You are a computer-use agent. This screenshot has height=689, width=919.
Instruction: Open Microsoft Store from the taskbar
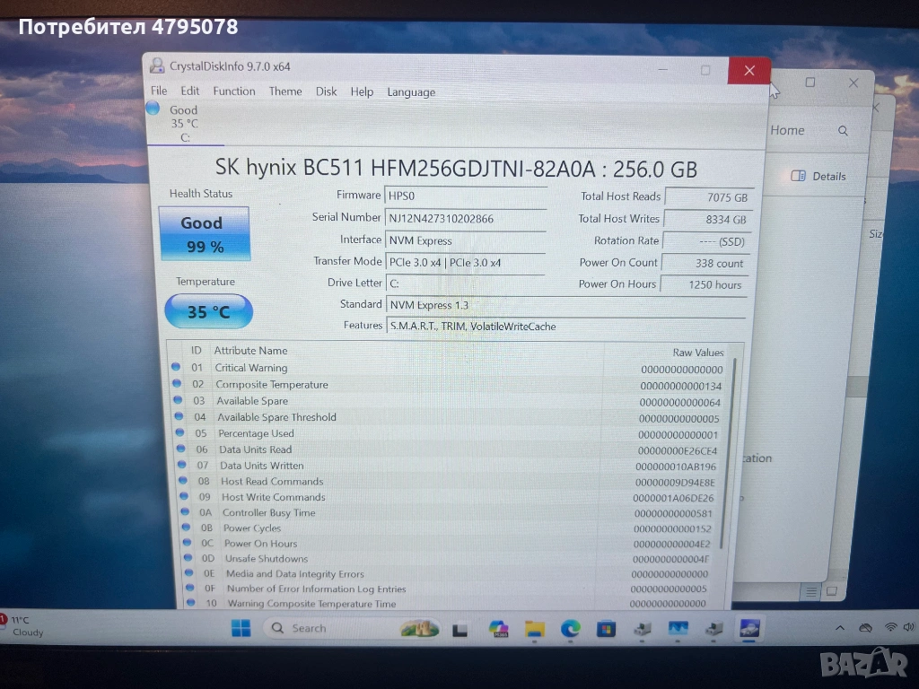tap(607, 628)
